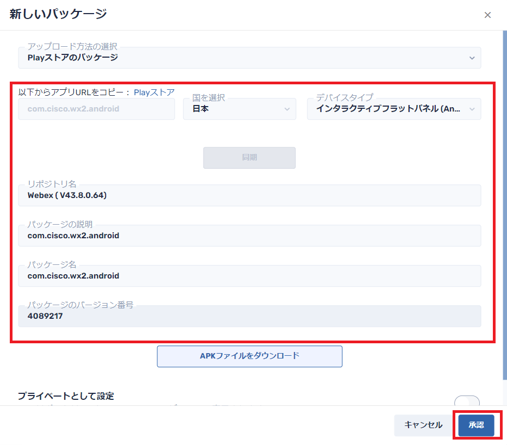Click the 以下からアプリURLをコピー label text
The width and height of the screenshot is (507, 445).
(74, 92)
